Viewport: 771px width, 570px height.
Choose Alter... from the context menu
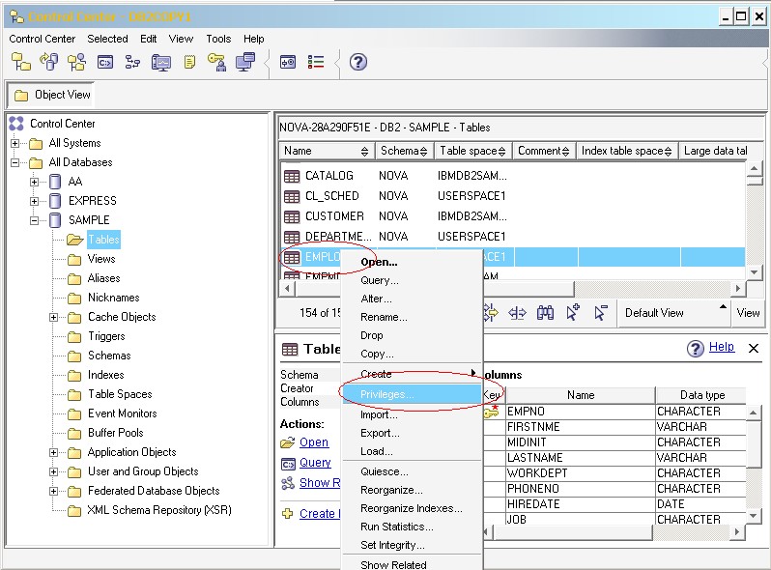click(x=411, y=299)
